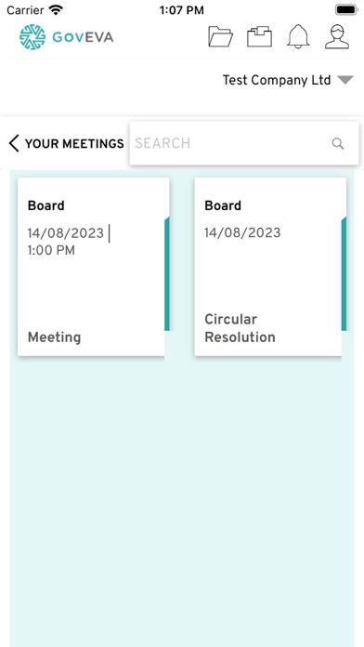
Task: Tap the GOVEVA brand name text
Action: [x=83, y=37]
